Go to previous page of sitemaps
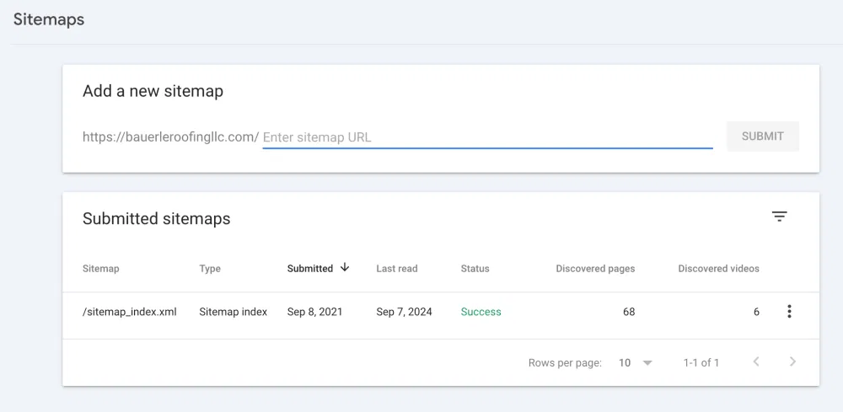The image size is (843, 412). [x=756, y=361]
